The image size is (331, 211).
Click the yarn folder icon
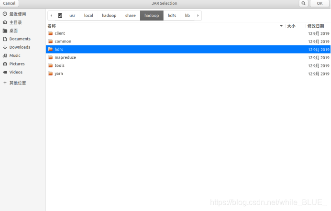point(50,74)
